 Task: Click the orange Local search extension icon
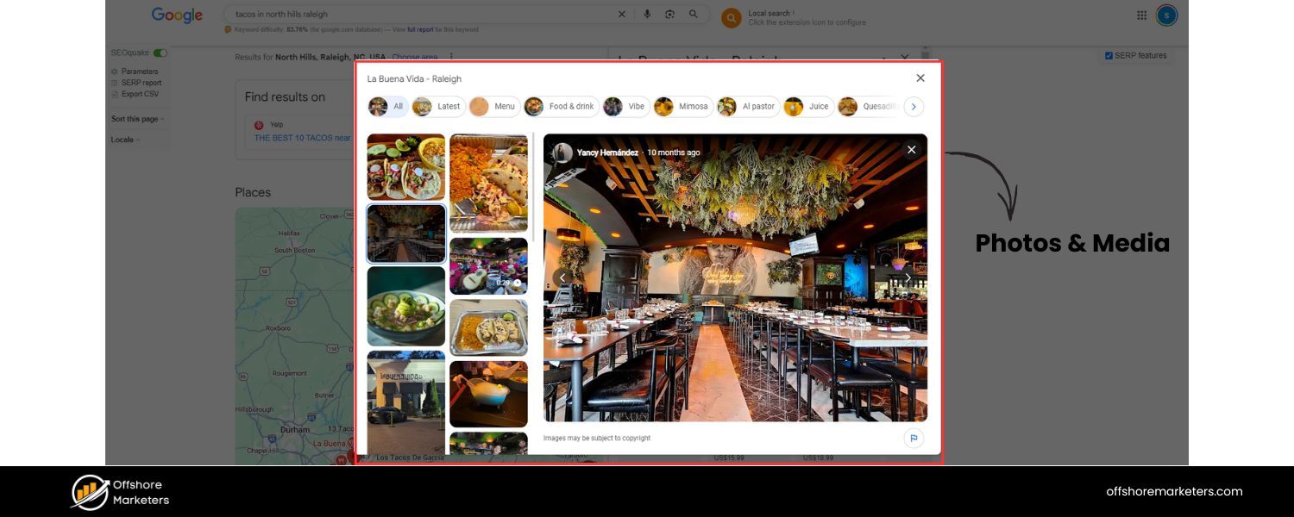pyautogui.click(x=731, y=17)
